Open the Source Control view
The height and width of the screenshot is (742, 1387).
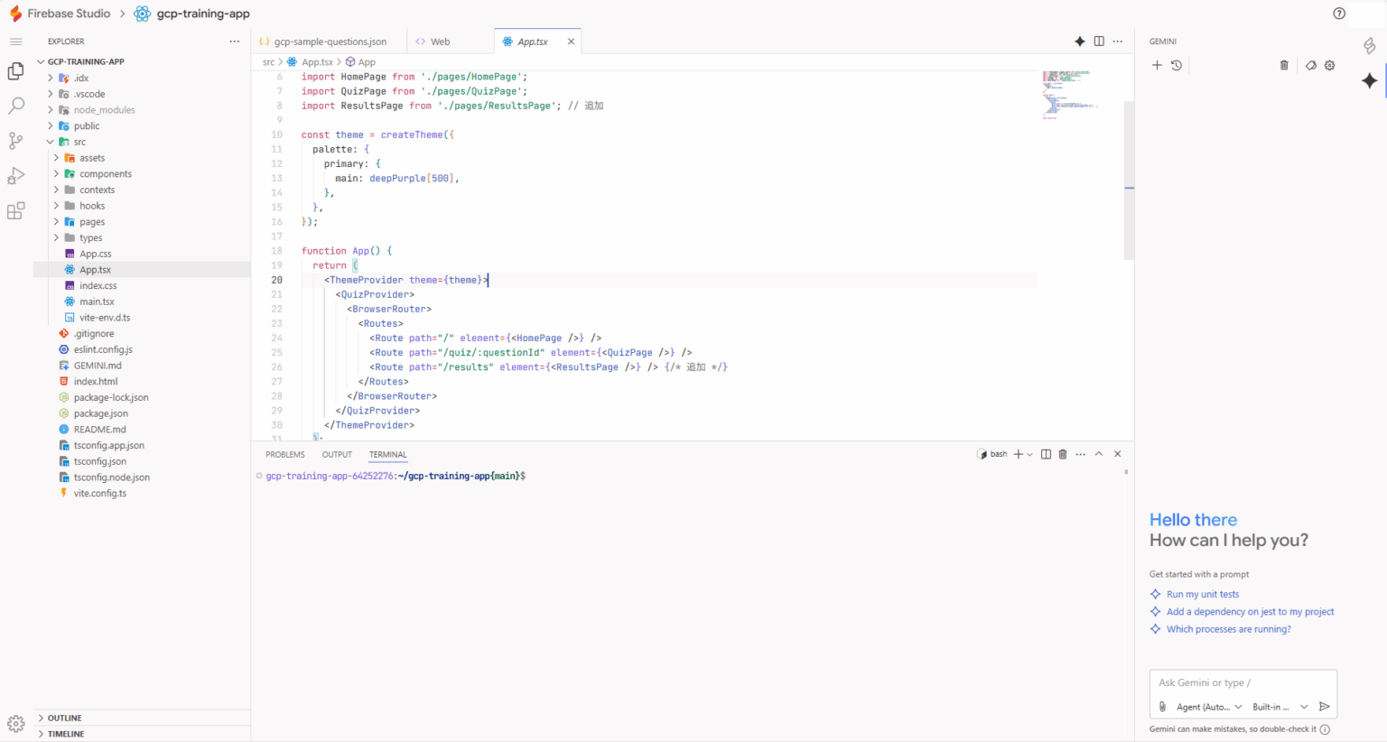(x=16, y=141)
